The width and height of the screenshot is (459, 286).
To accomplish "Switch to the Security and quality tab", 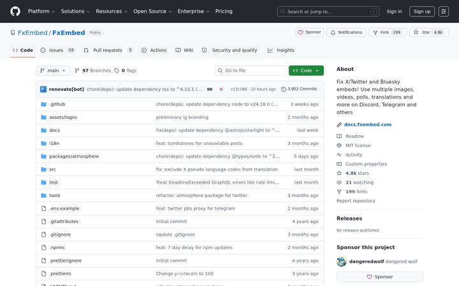I will coord(229,50).
